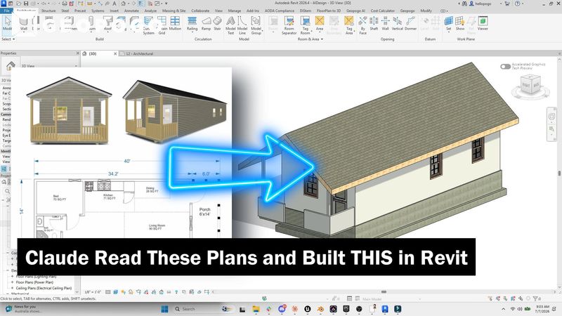The height and width of the screenshot is (316, 562).
Task: Click the Mullion tool icon
Action: tap(175, 23)
